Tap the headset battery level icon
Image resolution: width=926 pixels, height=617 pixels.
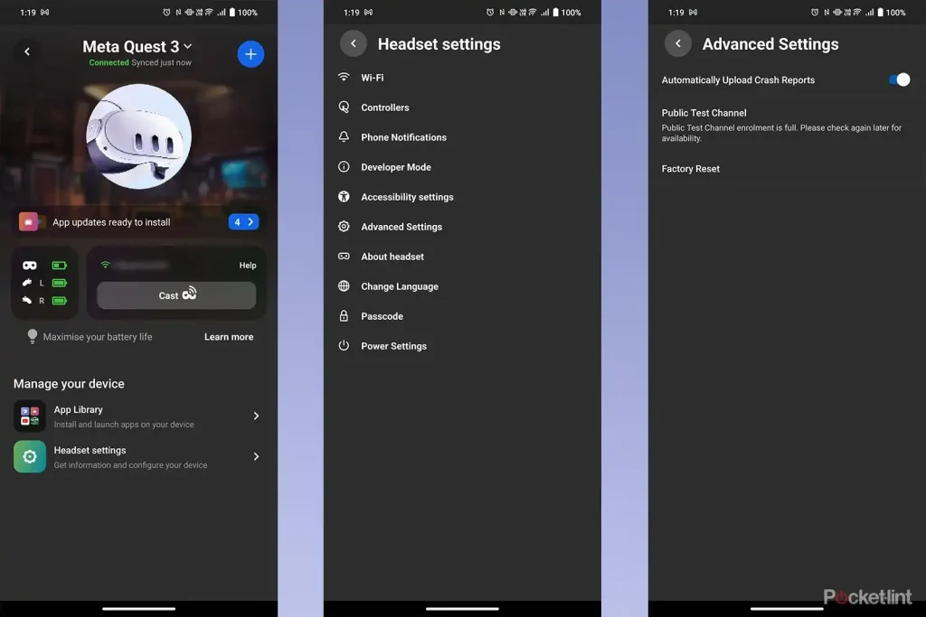[59, 266]
